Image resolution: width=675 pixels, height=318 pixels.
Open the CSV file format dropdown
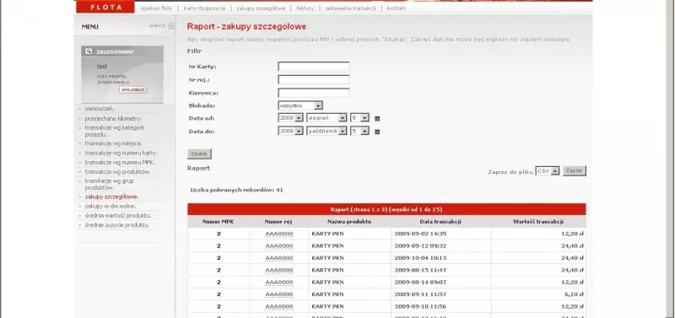point(547,171)
